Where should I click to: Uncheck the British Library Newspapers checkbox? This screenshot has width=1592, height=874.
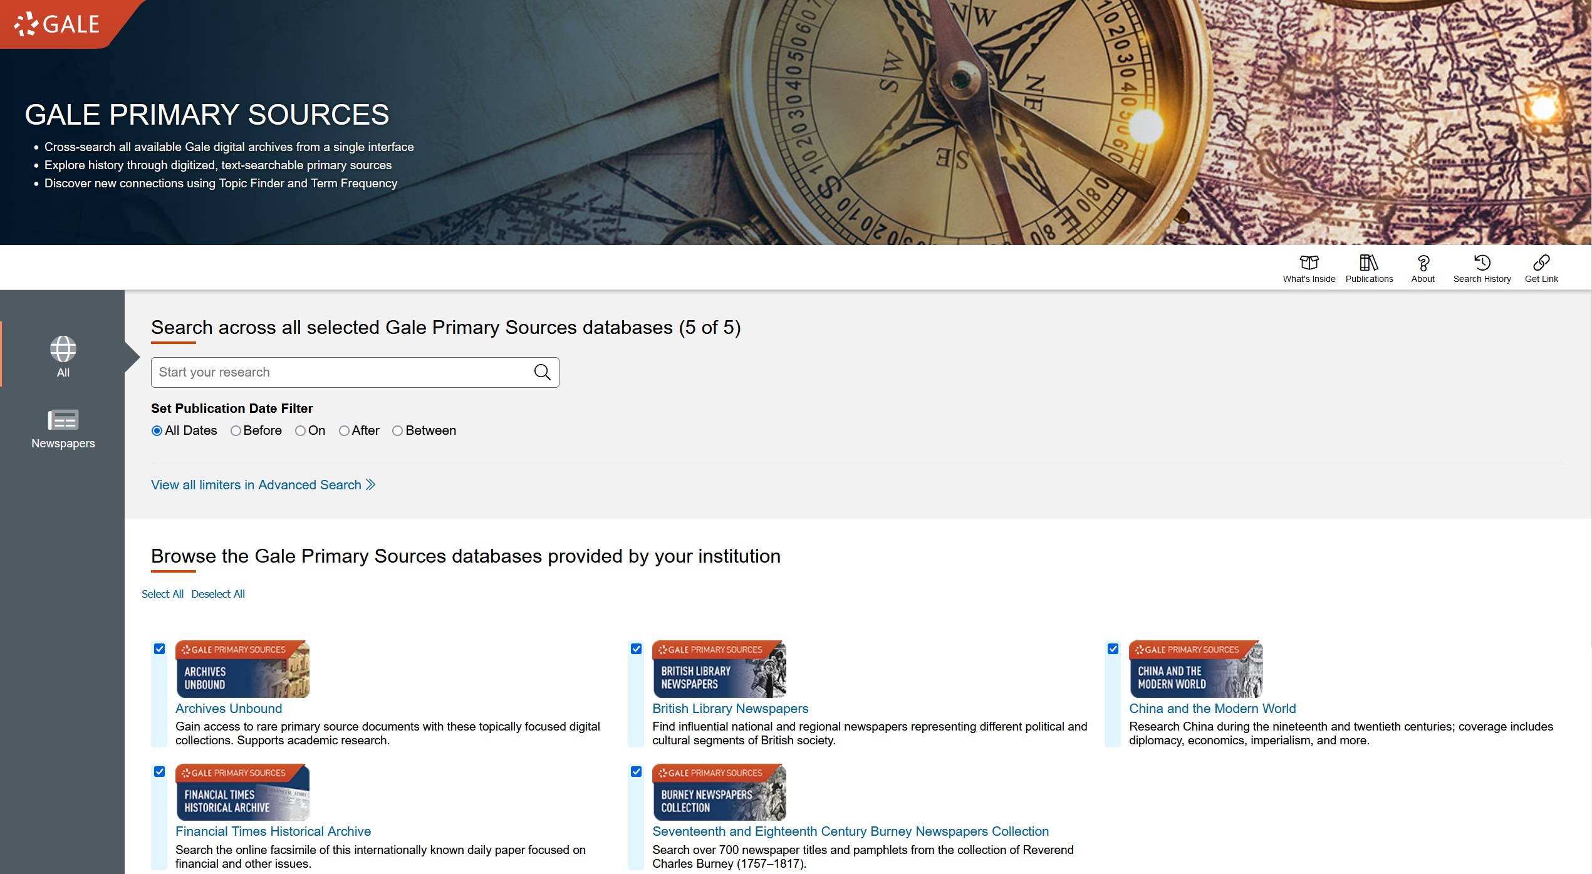click(x=637, y=649)
